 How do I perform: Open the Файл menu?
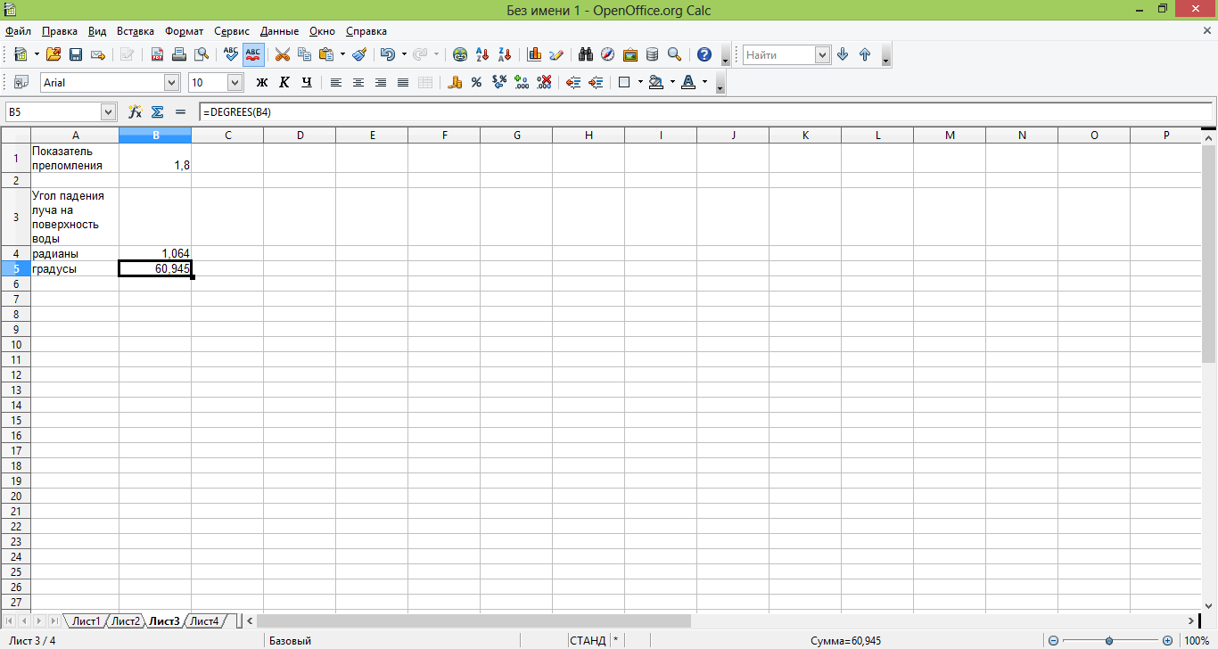pyautogui.click(x=18, y=31)
